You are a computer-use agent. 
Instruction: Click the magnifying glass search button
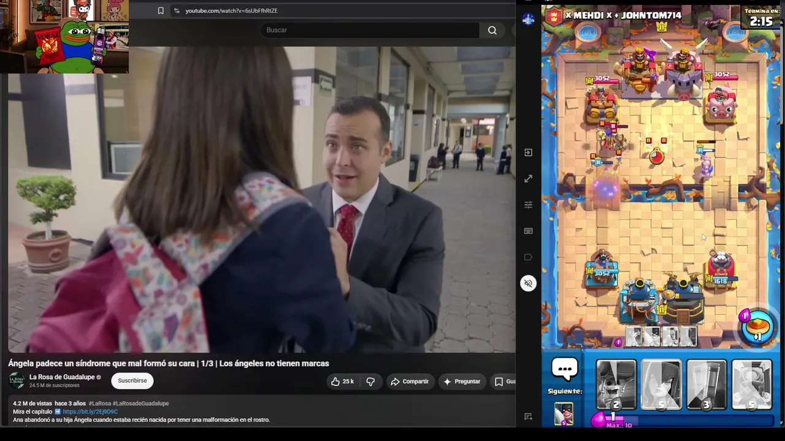coord(492,30)
